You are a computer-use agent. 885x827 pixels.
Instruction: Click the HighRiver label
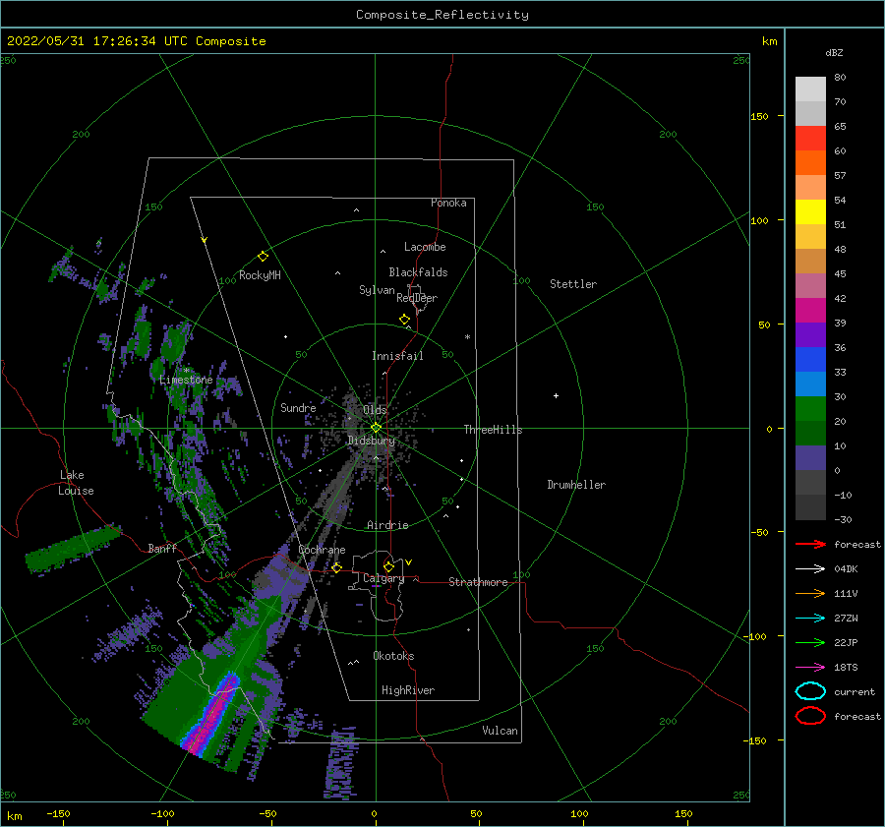point(408,690)
